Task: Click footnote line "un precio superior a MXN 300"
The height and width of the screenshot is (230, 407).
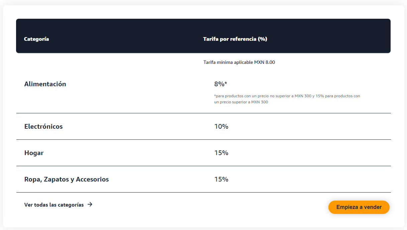Action: pos(241,102)
